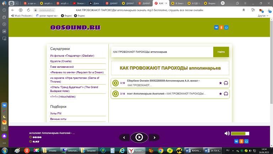Open Music Producers bookmark

tap(22, 16)
